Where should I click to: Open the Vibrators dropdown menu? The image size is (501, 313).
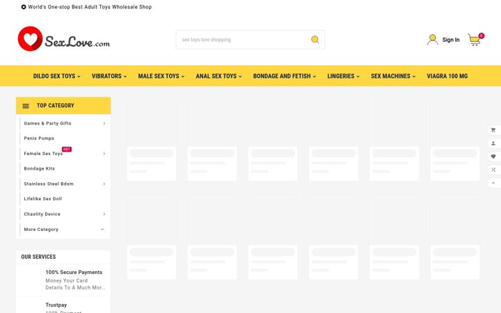[x=109, y=76]
